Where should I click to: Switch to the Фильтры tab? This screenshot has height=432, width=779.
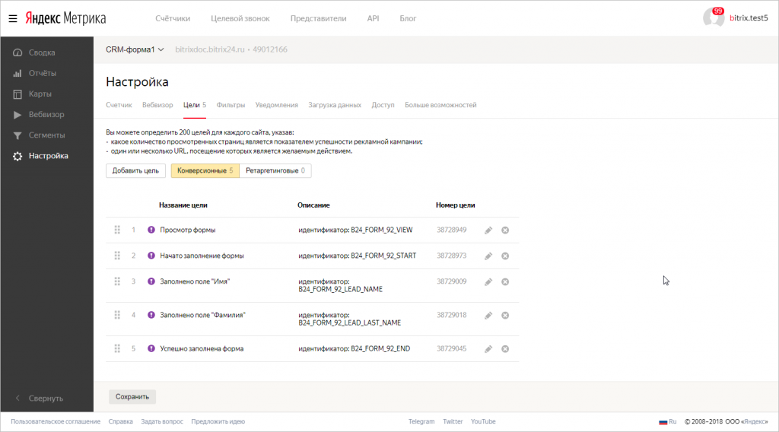pos(231,105)
